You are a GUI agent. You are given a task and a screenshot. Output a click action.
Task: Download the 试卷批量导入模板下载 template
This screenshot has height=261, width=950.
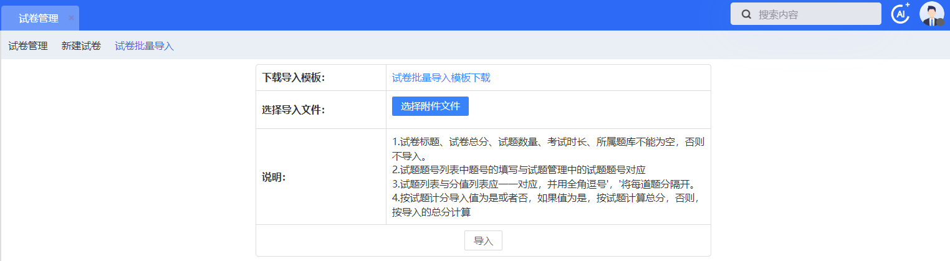coord(441,78)
